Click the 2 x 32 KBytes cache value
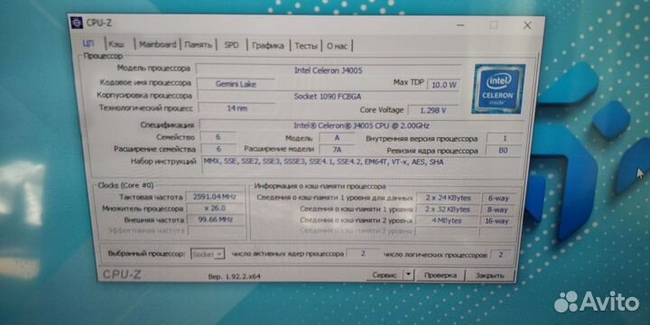Image resolution: width=650 pixels, height=325 pixels. [448, 209]
